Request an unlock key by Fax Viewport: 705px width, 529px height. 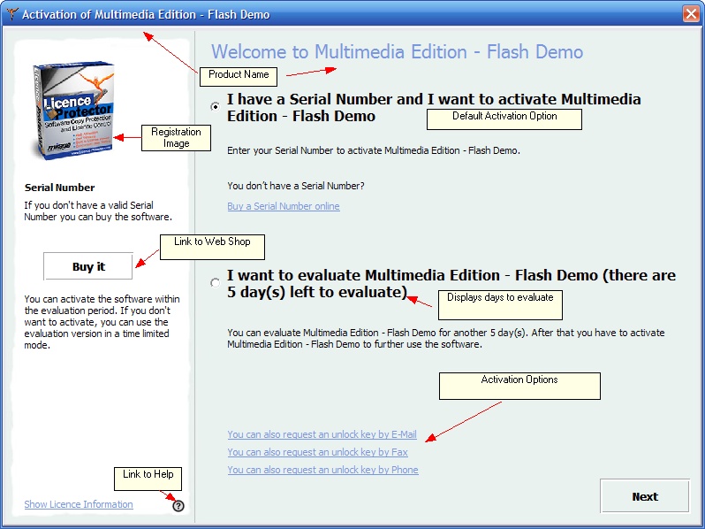coord(317,452)
